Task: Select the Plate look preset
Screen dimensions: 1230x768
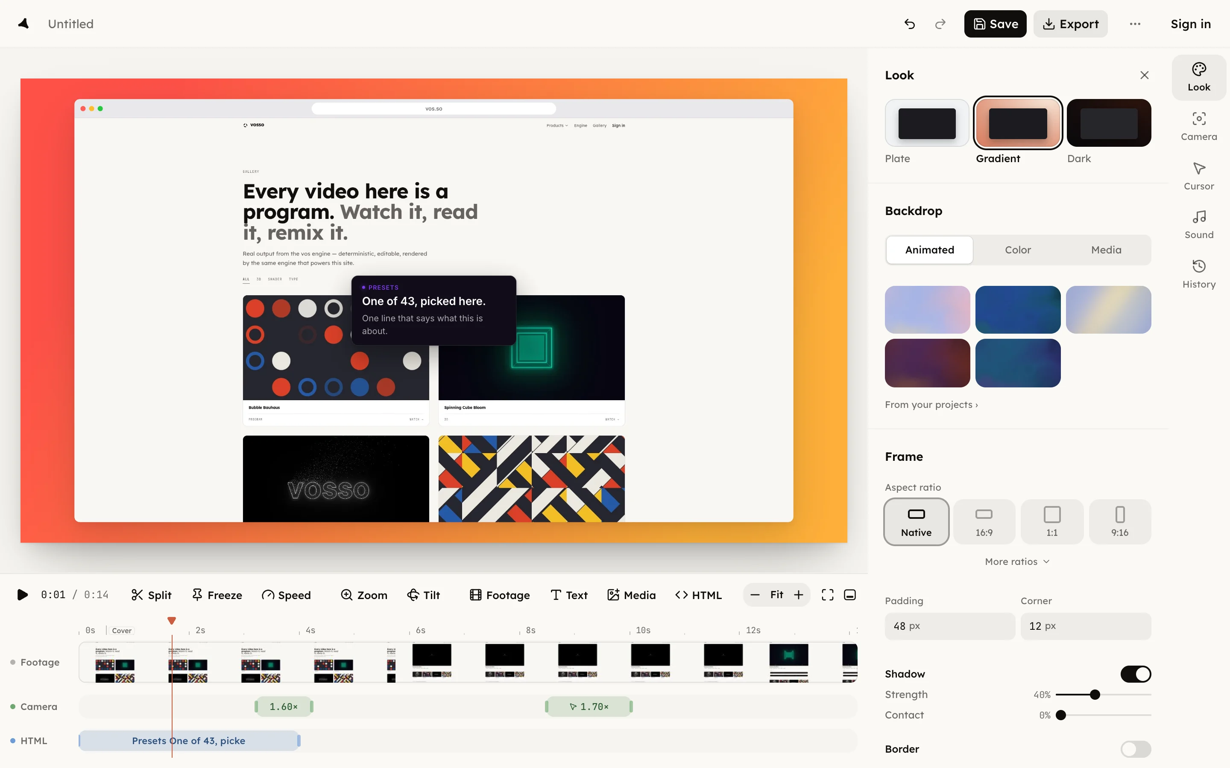Action: 927,123
